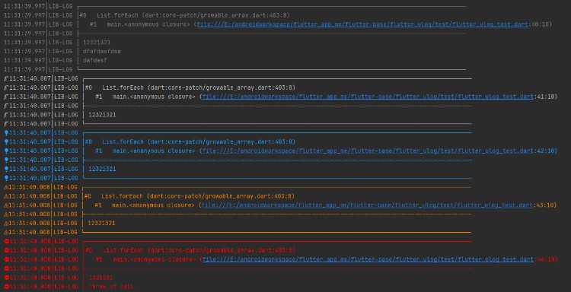Image resolution: width=571 pixels, height=292 pixels.
Task: Click LIB-LOG tag on gray dfafdasfdsa row
Action: click(x=60, y=51)
